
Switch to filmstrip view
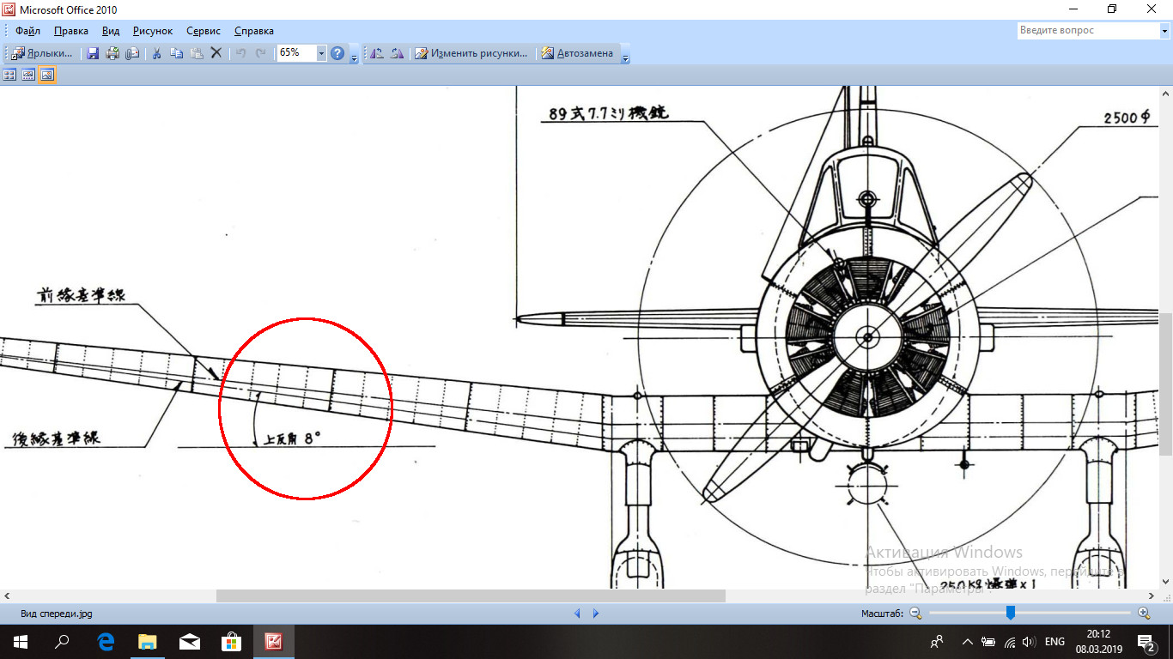point(28,76)
